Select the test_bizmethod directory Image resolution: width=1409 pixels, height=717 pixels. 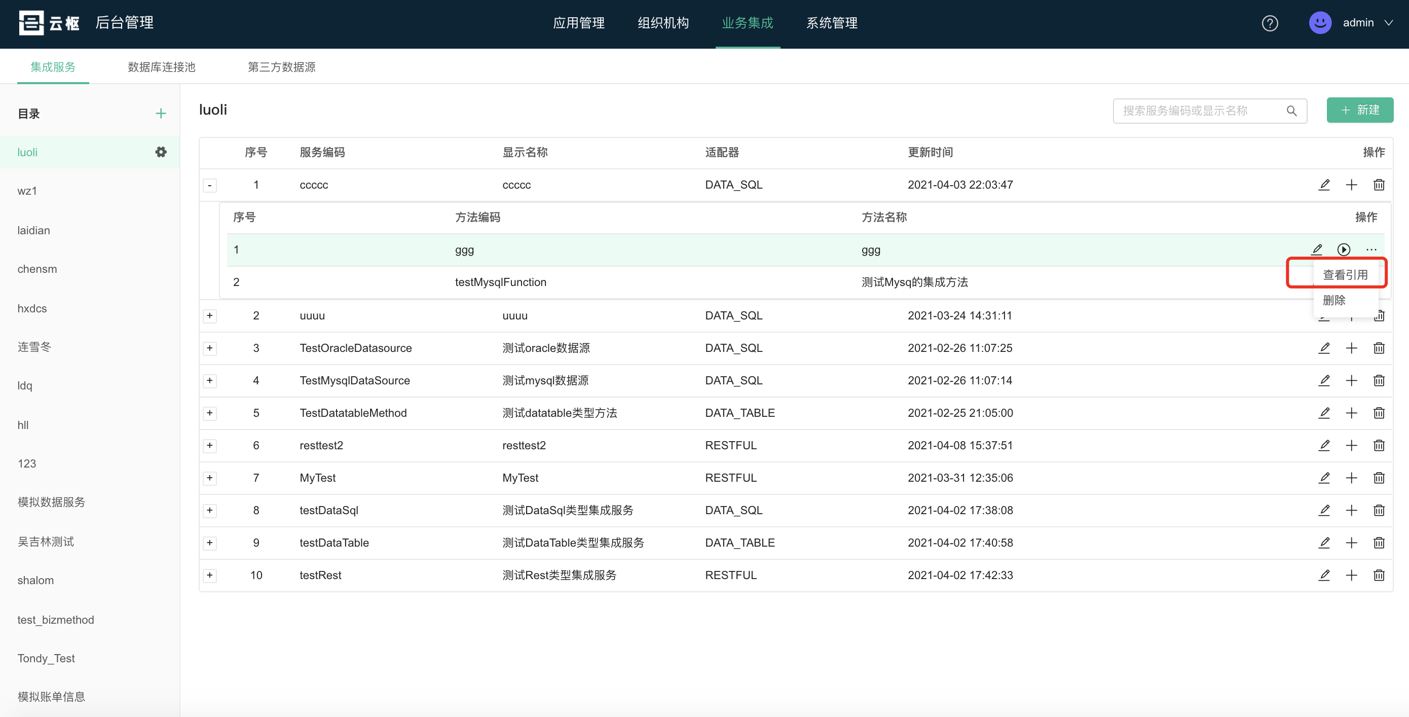[90, 620]
